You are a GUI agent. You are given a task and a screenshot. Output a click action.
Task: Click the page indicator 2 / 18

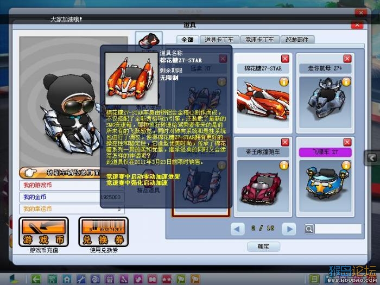pos(263,229)
